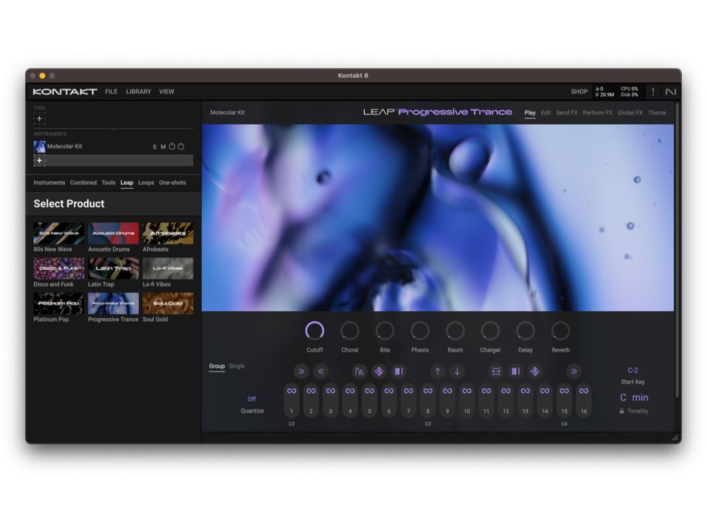Switch to One-shots browser tab

tap(172, 182)
